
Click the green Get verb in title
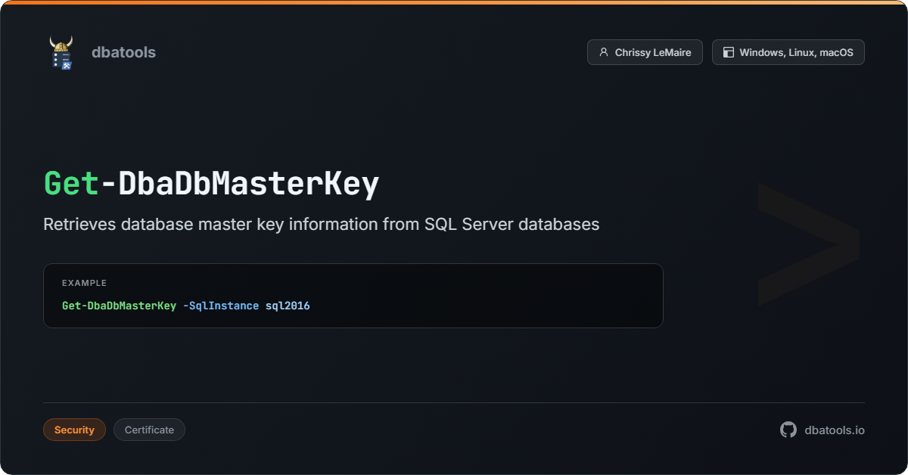click(x=71, y=184)
